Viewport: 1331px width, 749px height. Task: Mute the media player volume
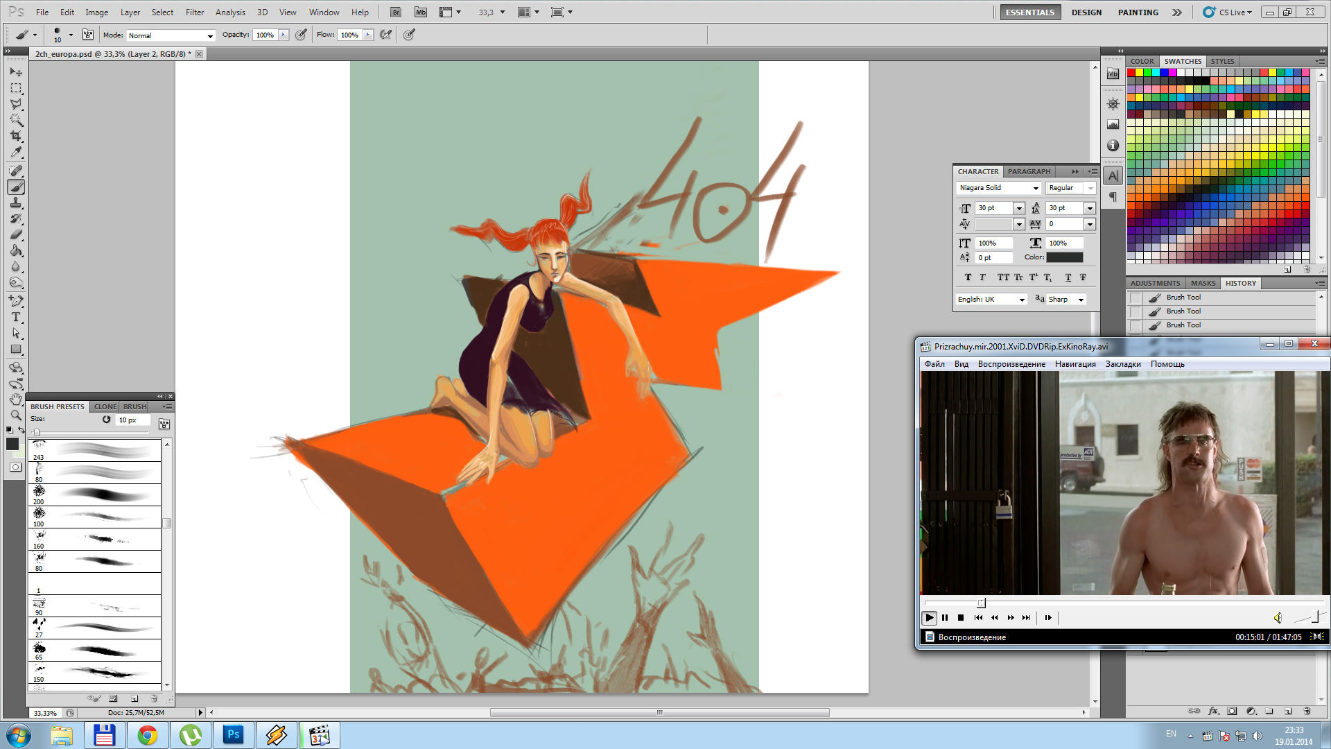tap(1277, 617)
